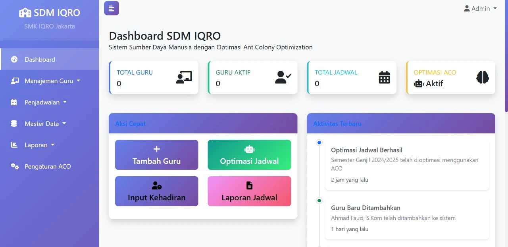Click the Aktivitas Terbaru panel header

(401, 123)
